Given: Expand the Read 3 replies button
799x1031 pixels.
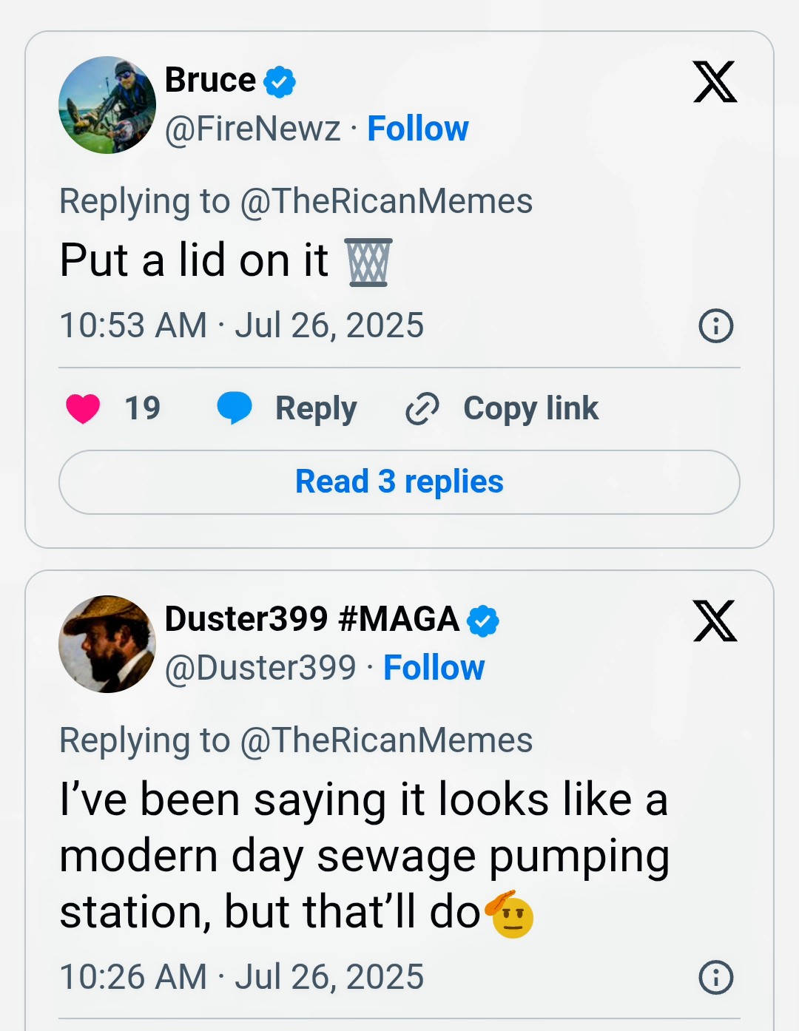Looking at the screenshot, I should tap(399, 482).
